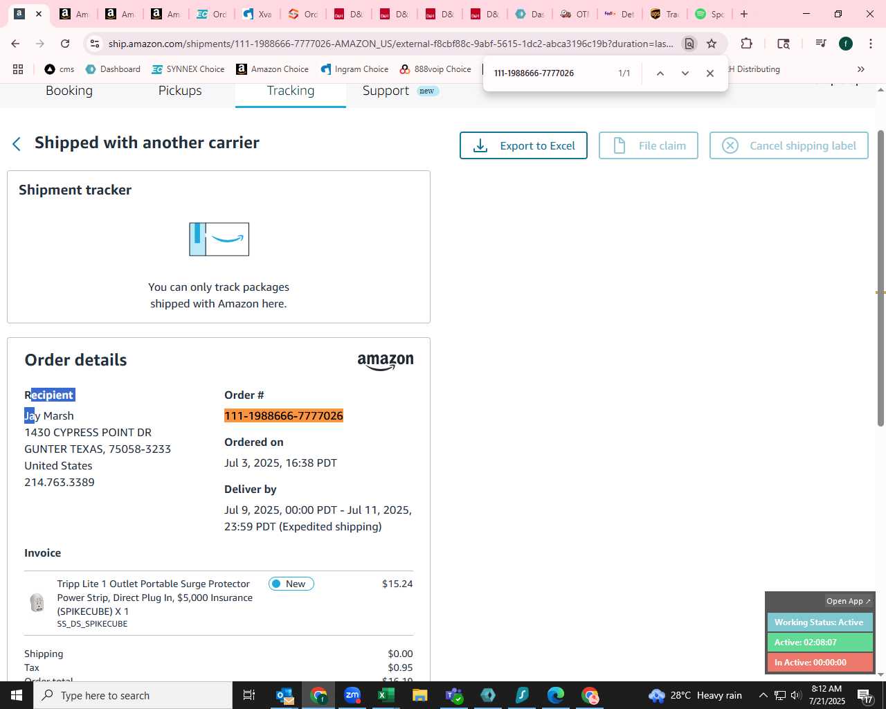
Task: Open the Pickups tab
Action: 180,91
